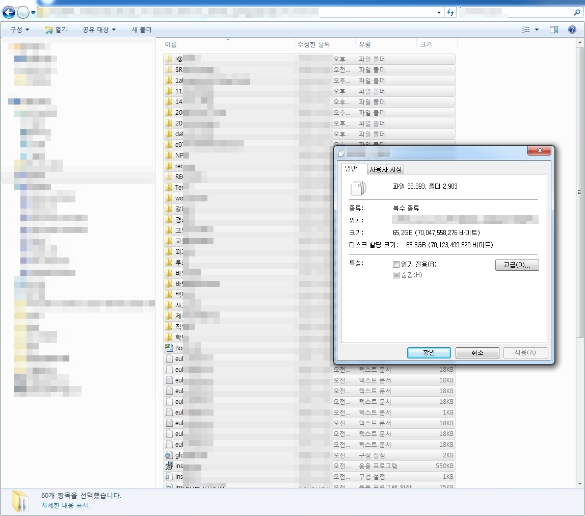The image size is (585, 516).
Task: Toggle the preview pane icon
Action: (x=553, y=30)
